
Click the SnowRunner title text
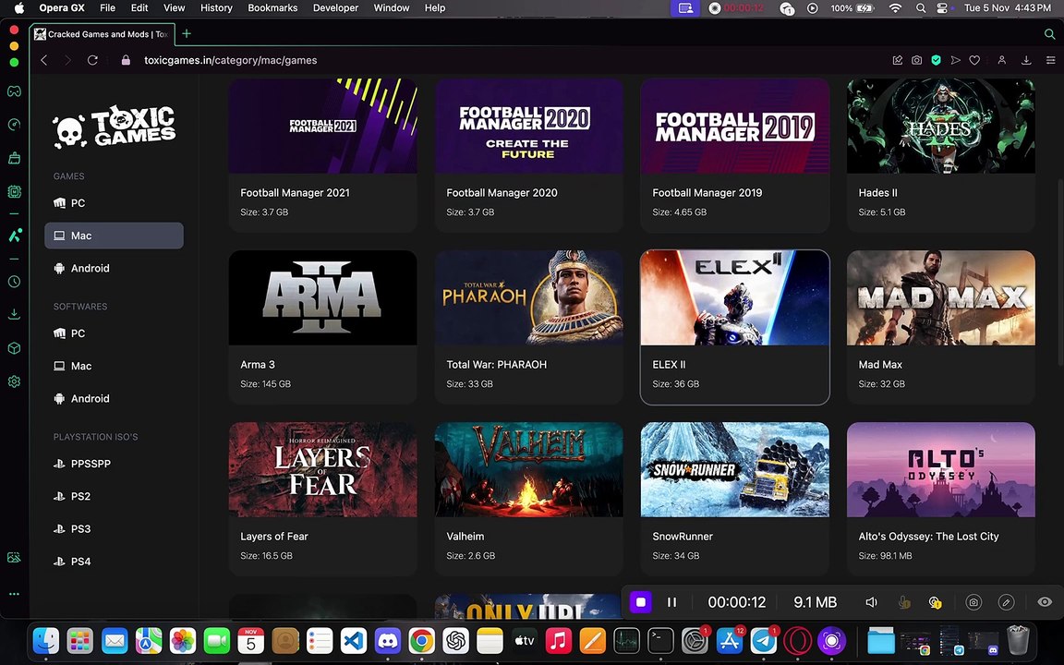(683, 536)
